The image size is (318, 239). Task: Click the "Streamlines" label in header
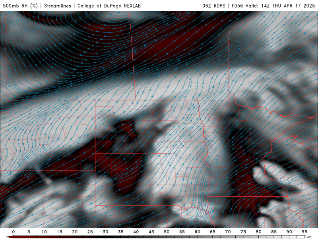58,6
